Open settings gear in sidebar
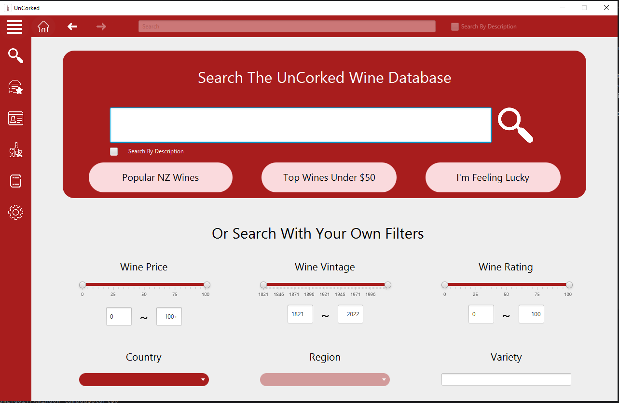This screenshot has height=403, width=619. (15, 212)
